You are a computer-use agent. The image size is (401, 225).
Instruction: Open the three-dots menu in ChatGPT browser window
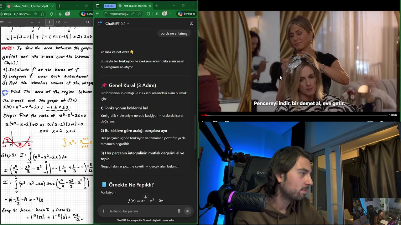tap(172, 14)
